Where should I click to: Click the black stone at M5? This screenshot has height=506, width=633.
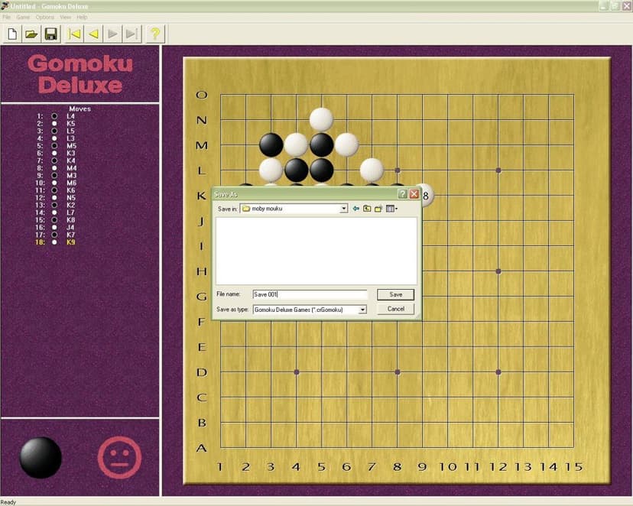pyautogui.click(x=321, y=145)
